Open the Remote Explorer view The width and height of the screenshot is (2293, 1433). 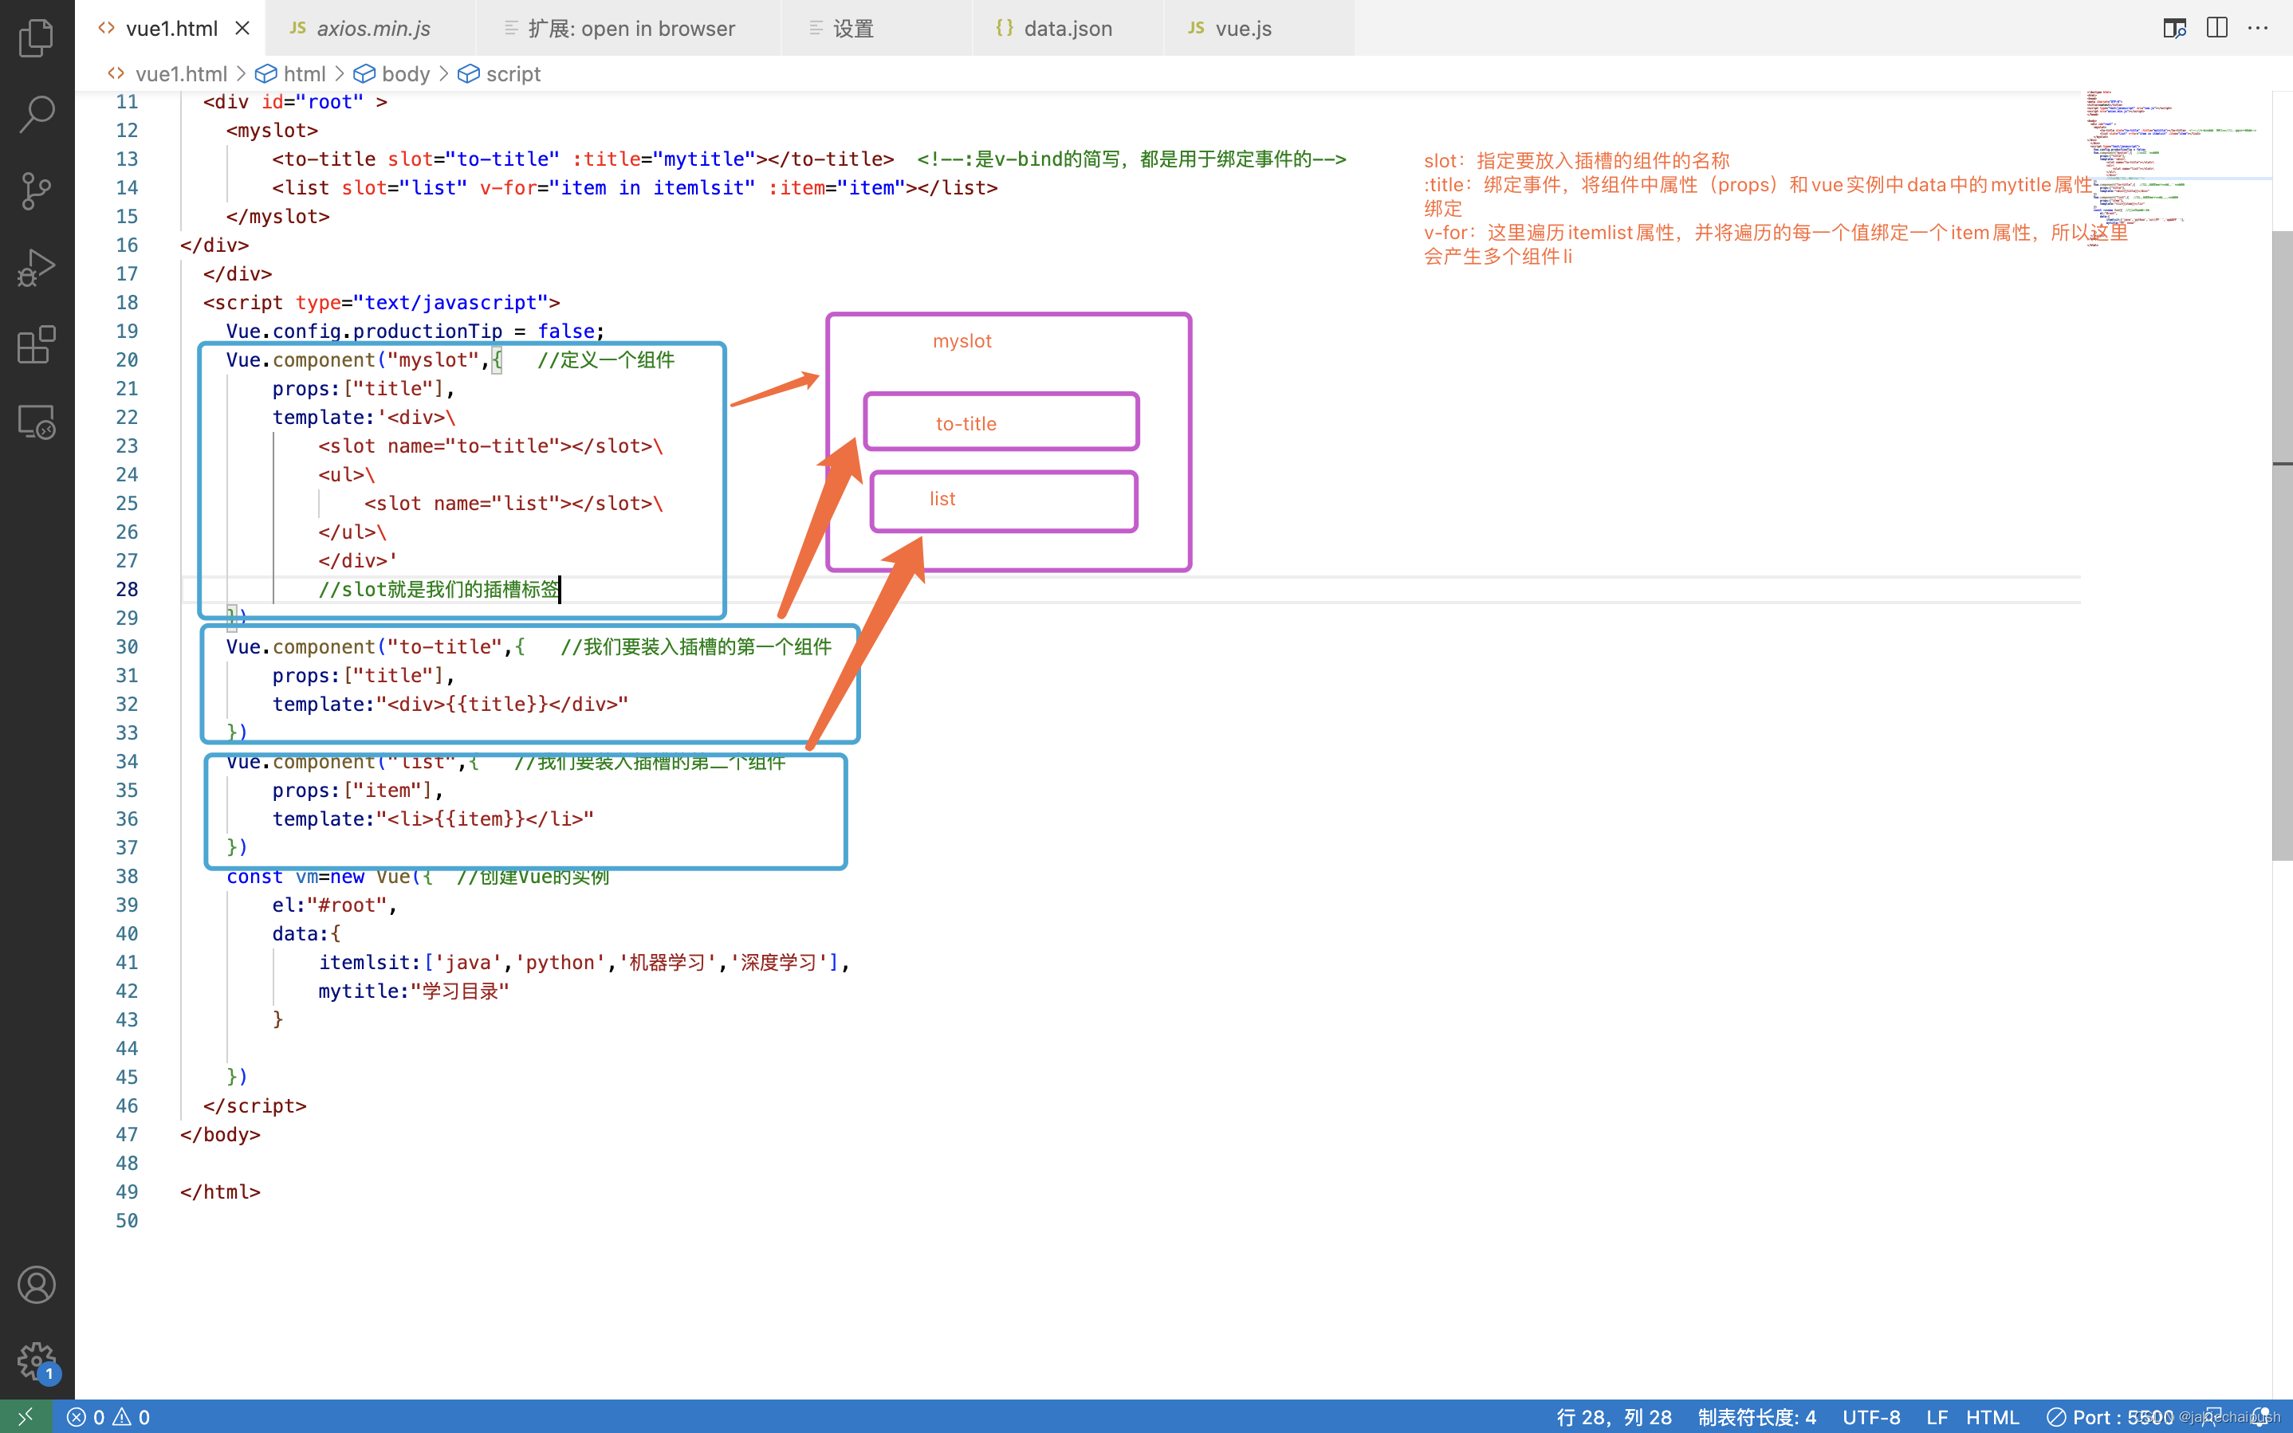click(x=37, y=421)
